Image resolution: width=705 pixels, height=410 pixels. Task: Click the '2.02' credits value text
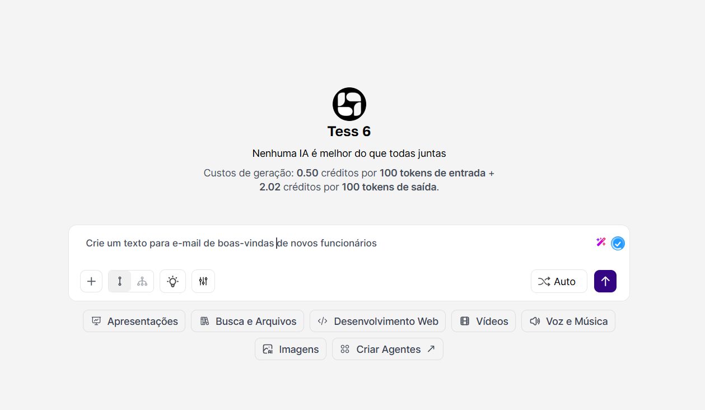(270, 187)
